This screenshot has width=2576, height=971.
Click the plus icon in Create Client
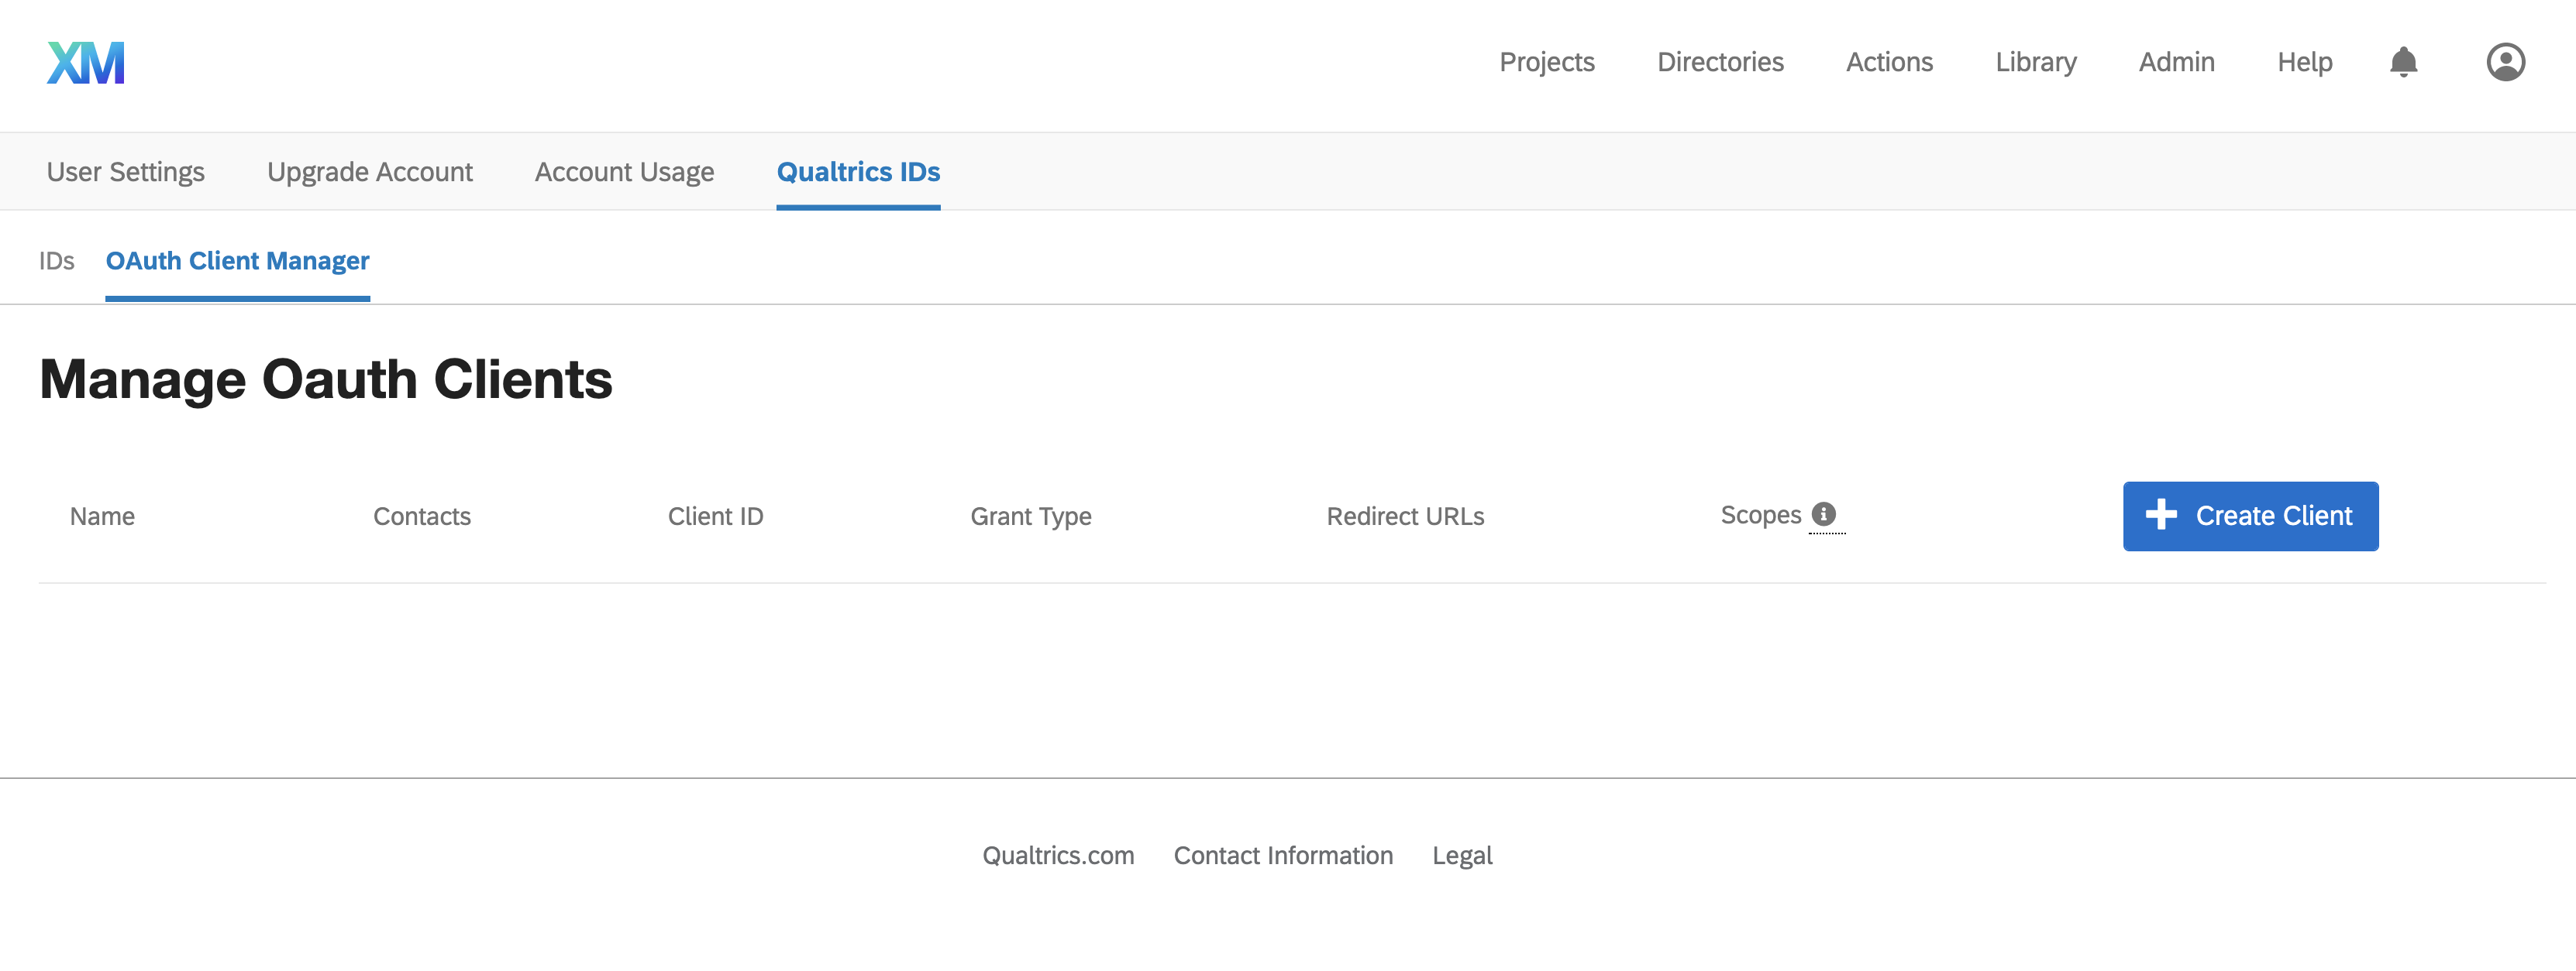(2161, 514)
